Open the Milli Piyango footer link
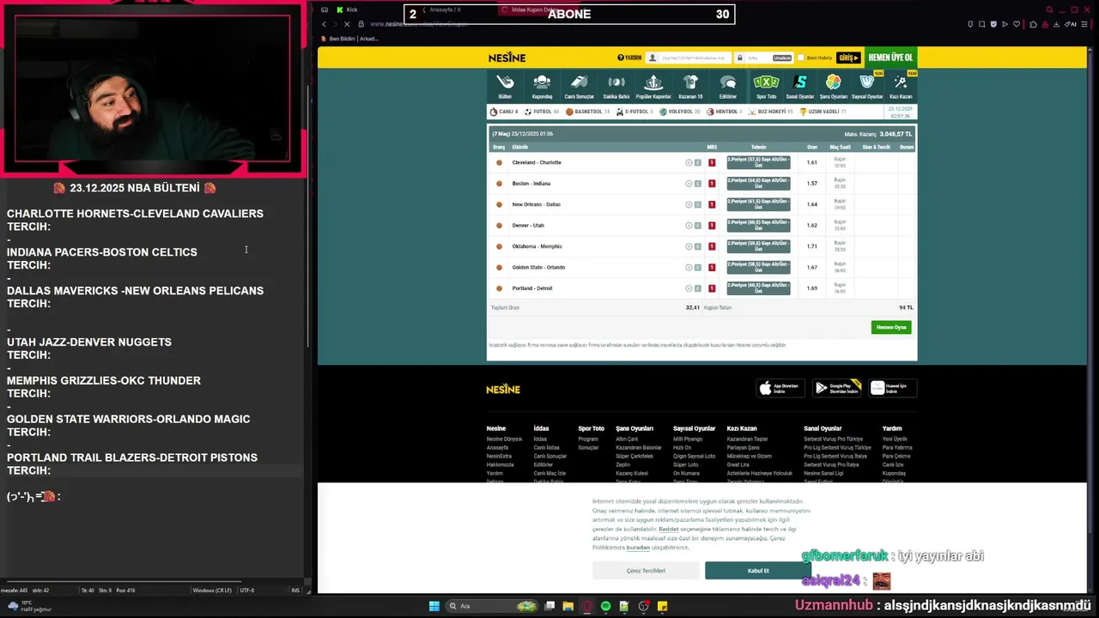Screen dimensions: 1099x618 point(688,439)
